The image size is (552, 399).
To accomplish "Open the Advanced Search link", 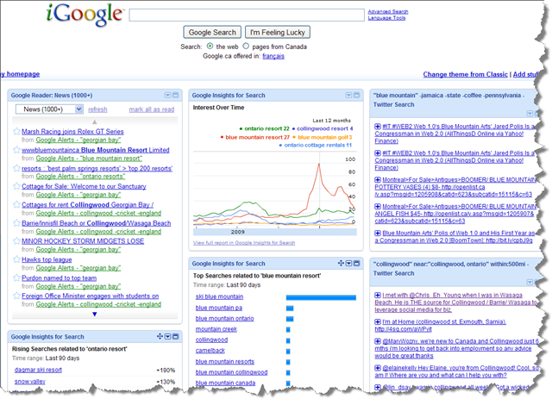I will 387,12.
